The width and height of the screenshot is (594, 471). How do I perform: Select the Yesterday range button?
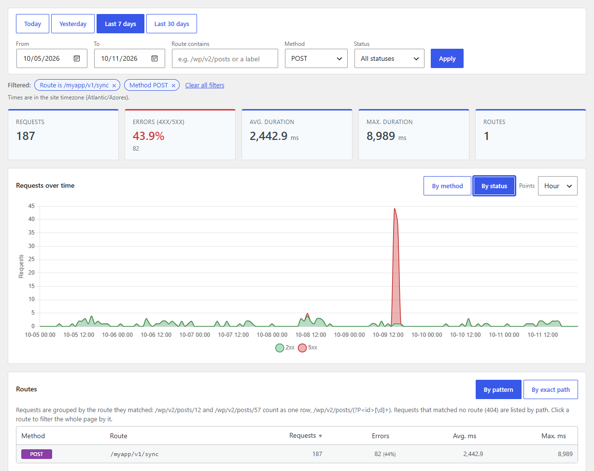coord(73,24)
